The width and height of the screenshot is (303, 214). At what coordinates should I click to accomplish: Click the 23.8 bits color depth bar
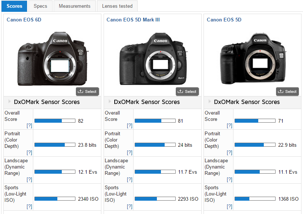(55, 145)
